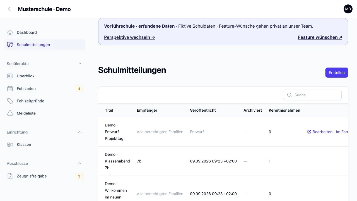The width and height of the screenshot is (357, 201).
Task: Open Zeugnisfreigabe in the sidebar
Action: 45,176
